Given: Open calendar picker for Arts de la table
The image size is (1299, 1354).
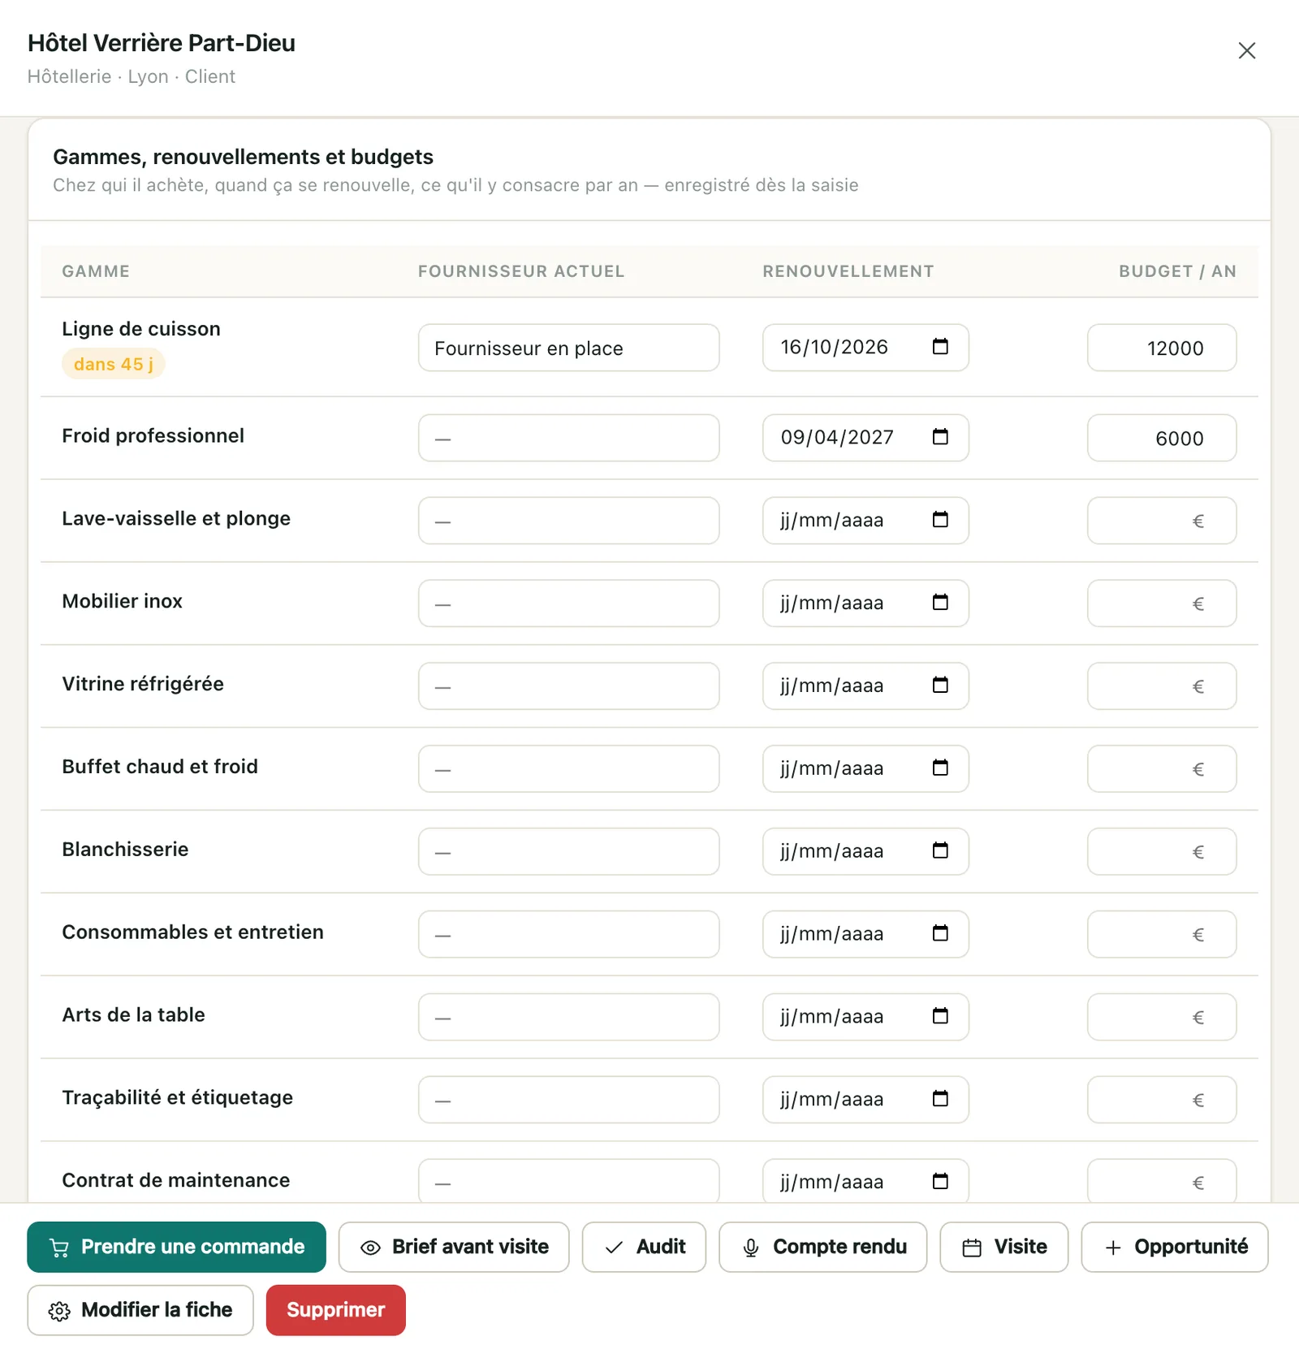Looking at the screenshot, I should coord(940,1017).
